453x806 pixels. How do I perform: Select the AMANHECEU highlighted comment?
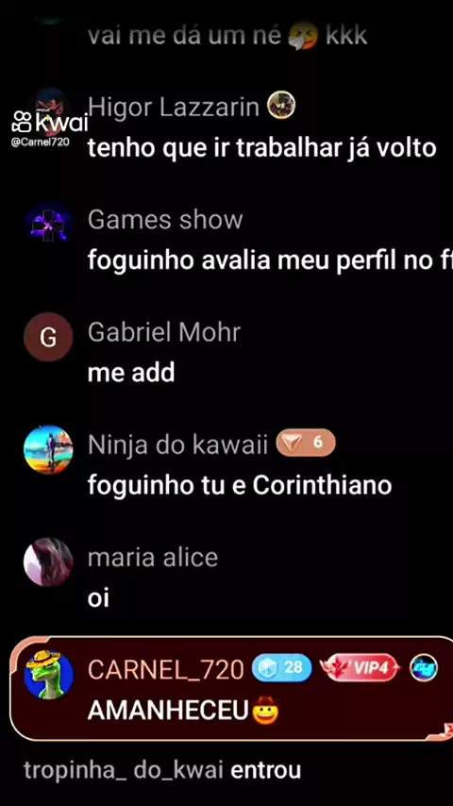(x=231, y=689)
